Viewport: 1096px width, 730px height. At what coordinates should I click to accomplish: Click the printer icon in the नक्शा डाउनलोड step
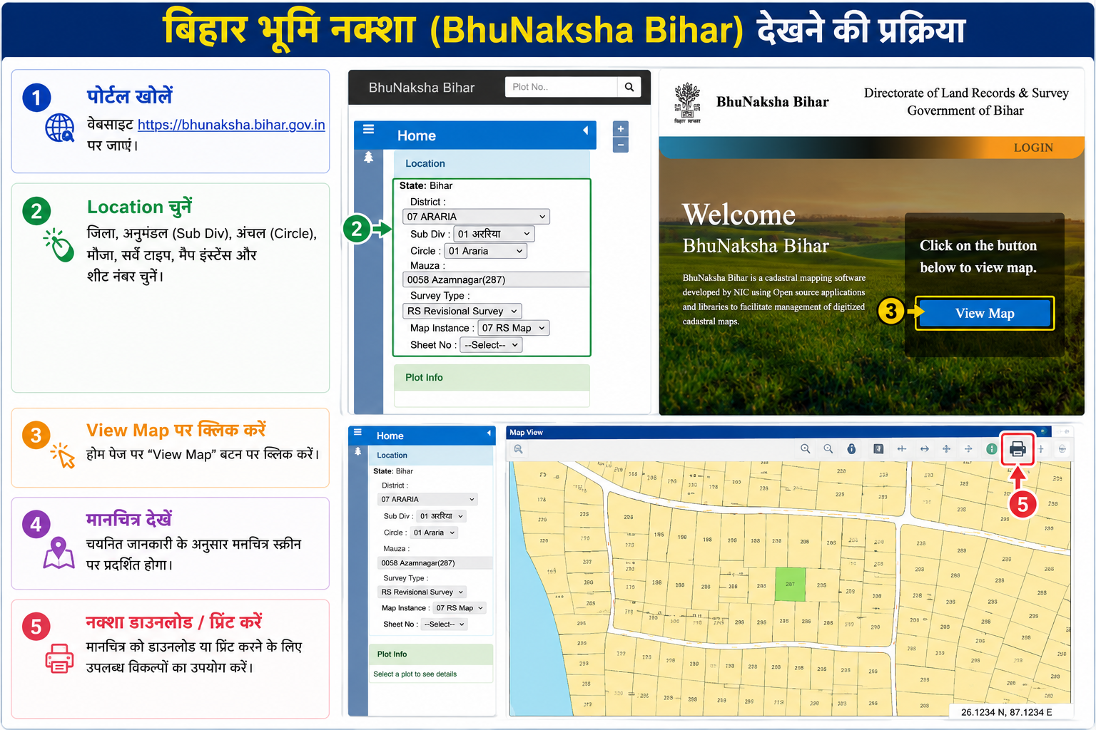59,658
